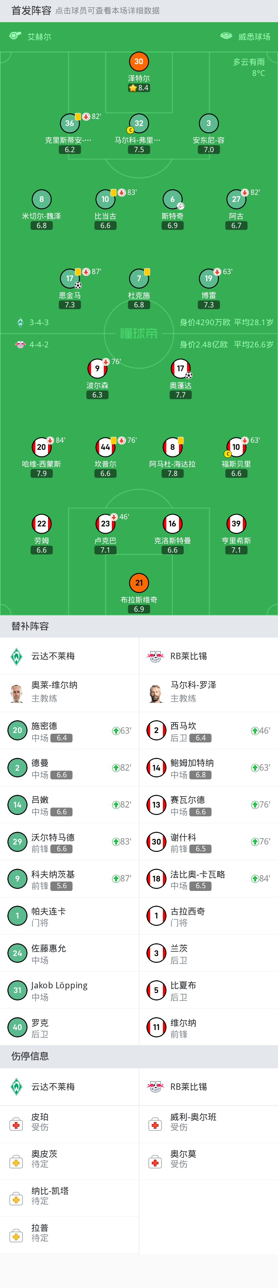The height and width of the screenshot is (1288, 278).
Task: Tap the injury cross icon next to 皮珀
Action: click(x=16, y=1124)
